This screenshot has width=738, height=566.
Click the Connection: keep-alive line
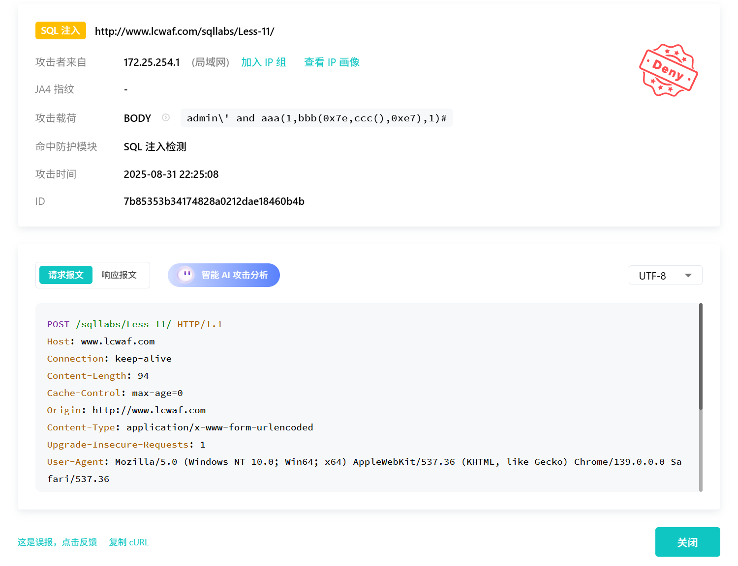(x=109, y=359)
